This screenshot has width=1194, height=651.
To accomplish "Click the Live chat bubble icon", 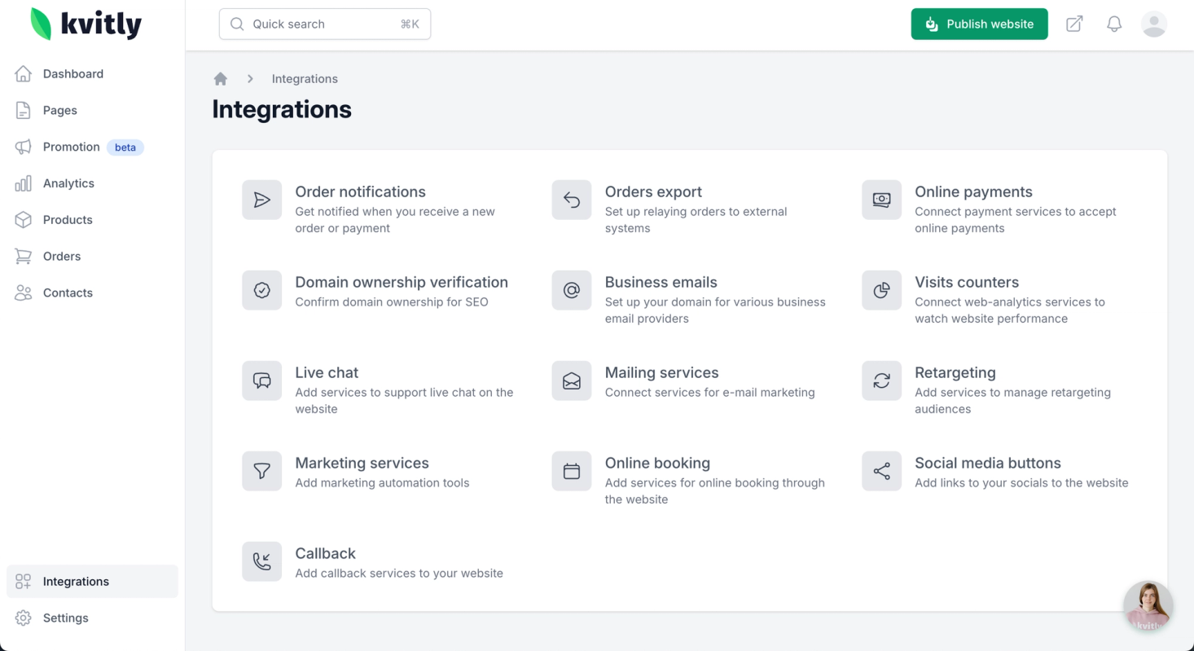I will 261,380.
